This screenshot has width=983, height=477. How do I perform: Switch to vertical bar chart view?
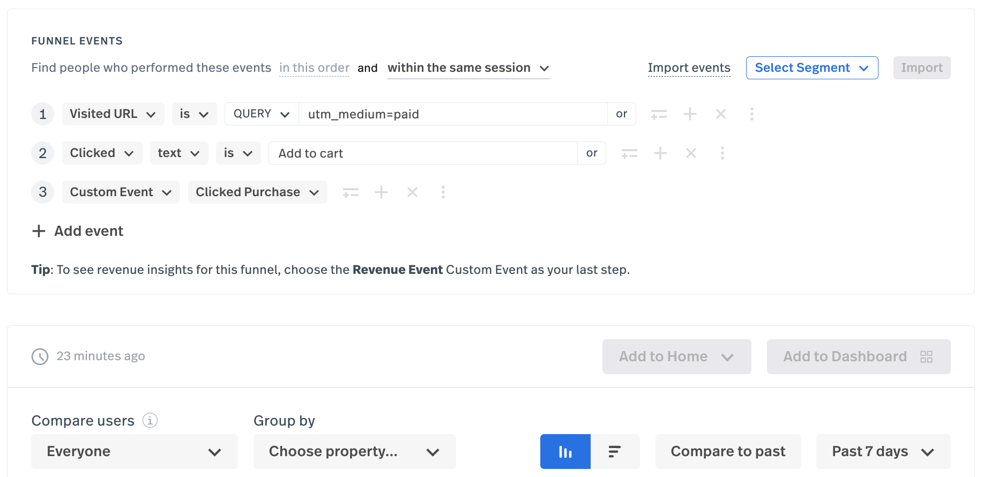click(x=565, y=452)
